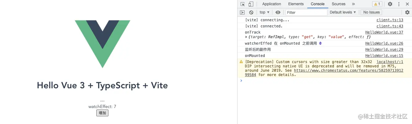Open the Default levels dropdown
This screenshot has height=124, width=412.
coord(343,12)
